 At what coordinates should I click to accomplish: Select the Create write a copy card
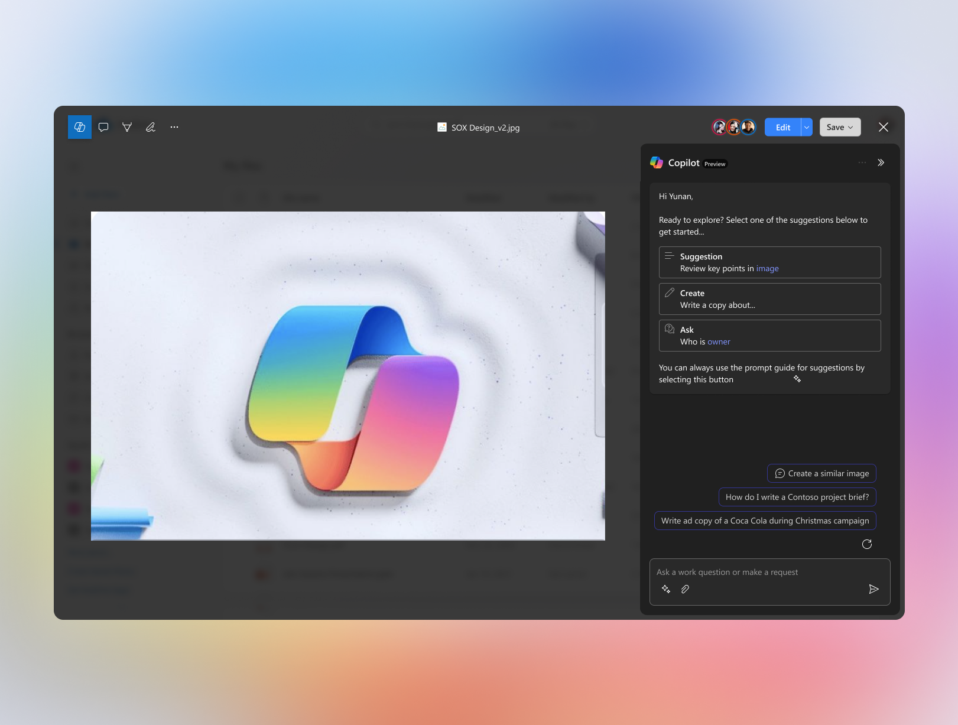pos(769,299)
